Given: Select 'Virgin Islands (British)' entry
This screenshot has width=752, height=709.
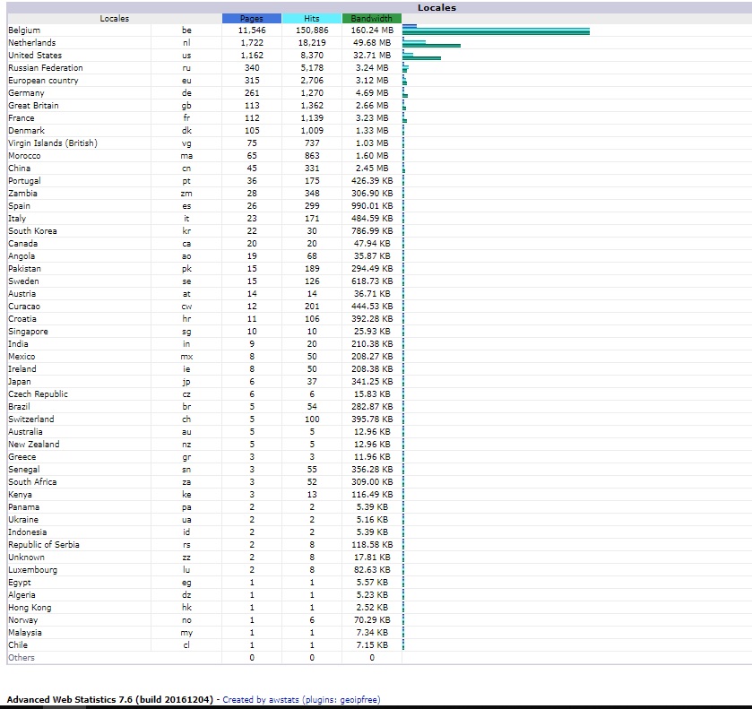Looking at the screenshot, I should point(53,143).
